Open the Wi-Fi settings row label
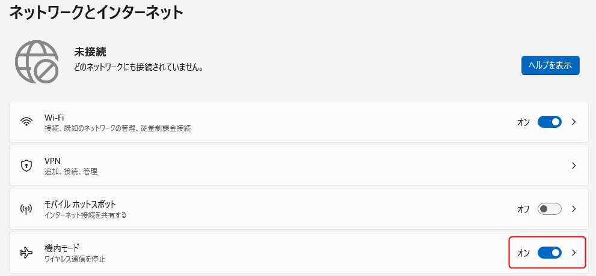Viewport: 596px width, 276px height. pos(54,117)
